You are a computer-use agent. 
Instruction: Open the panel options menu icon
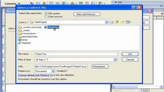[x=161, y=6]
